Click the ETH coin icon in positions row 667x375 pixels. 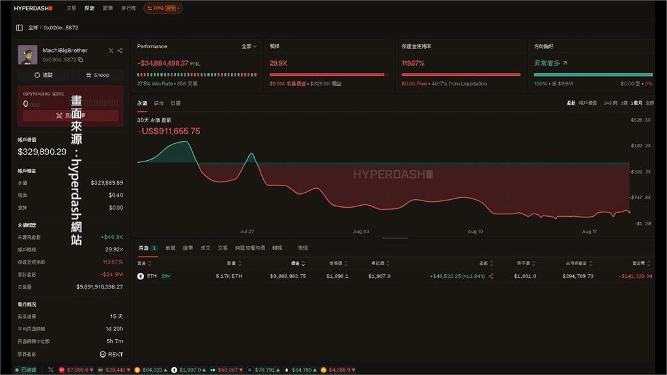point(141,276)
